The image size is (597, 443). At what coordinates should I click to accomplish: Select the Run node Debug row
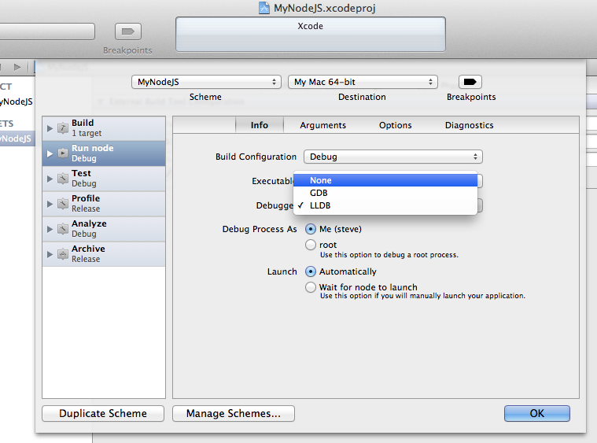click(104, 153)
